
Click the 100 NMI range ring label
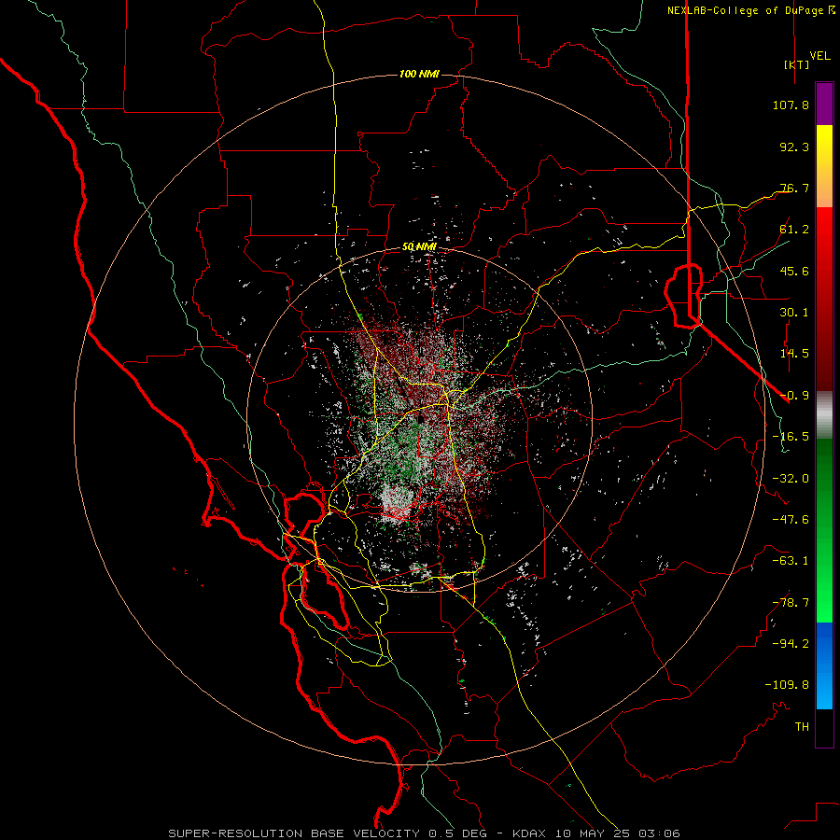tap(419, 74)
